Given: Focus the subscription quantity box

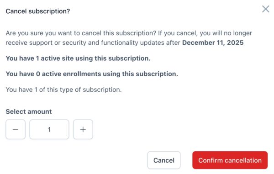Looking at the screenshot, I should click(x=49, y=129).
